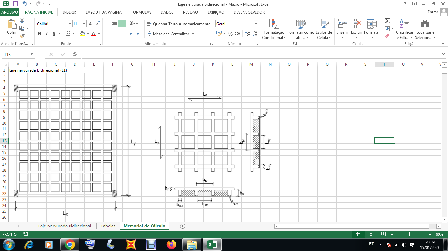Image resolution: width=448 pixels, height=251 pixels.
Task: Click the Windows Start button
Action: (x=8, y=244)
